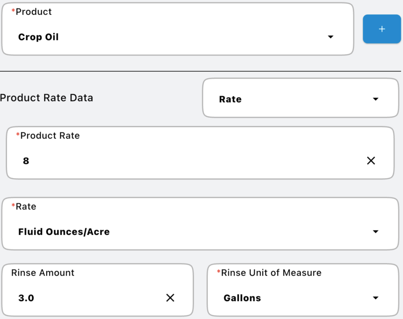Click the Product label above Crop Oil
The height and width of the screenshot is (319, 403).
coord(33,12)
